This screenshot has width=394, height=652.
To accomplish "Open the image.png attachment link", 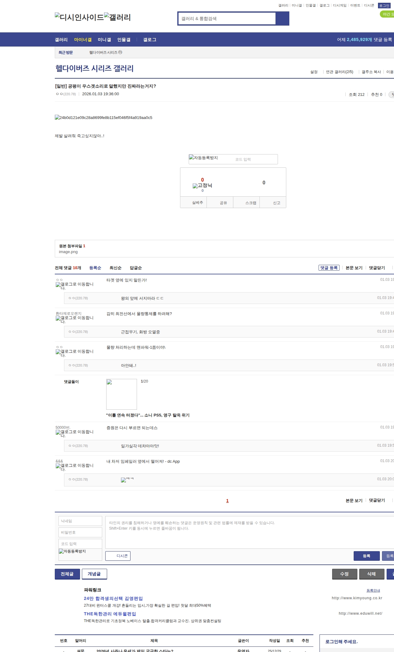I will point(68,252).
